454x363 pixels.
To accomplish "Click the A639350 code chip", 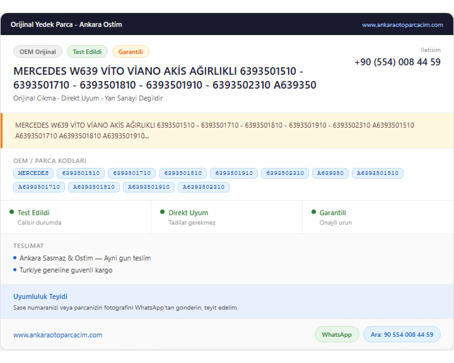I will tap(330, 173).
